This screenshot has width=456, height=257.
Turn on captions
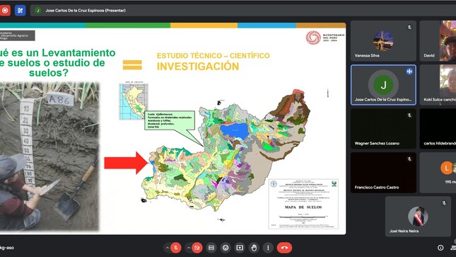tap(211, 248)
